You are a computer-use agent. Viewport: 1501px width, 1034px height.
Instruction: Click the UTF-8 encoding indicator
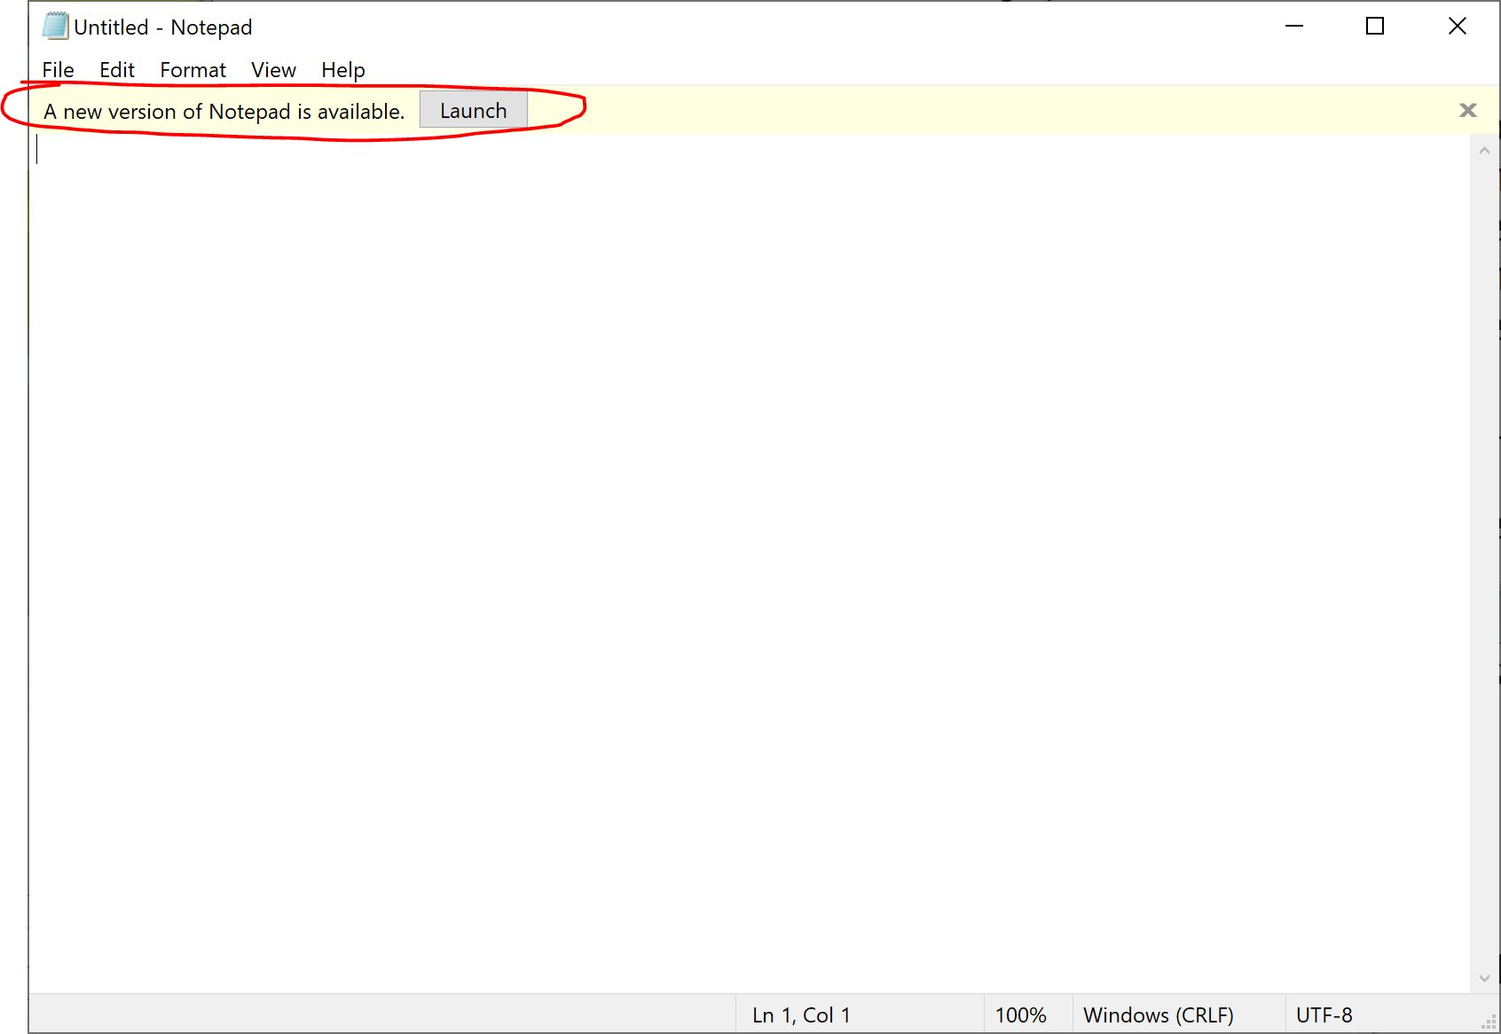pos(1324,1015)
